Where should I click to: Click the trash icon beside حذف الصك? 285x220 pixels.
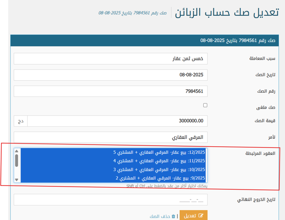(173, 216)
